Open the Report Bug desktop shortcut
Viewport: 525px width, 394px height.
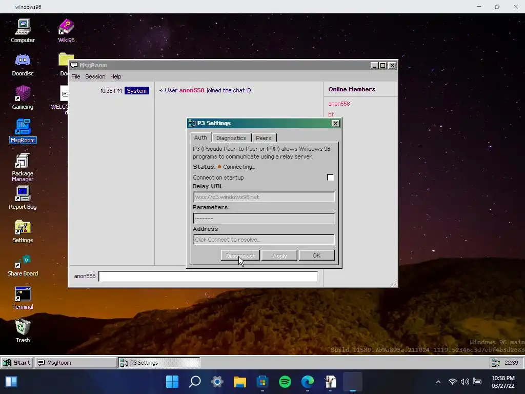[23, 198]
